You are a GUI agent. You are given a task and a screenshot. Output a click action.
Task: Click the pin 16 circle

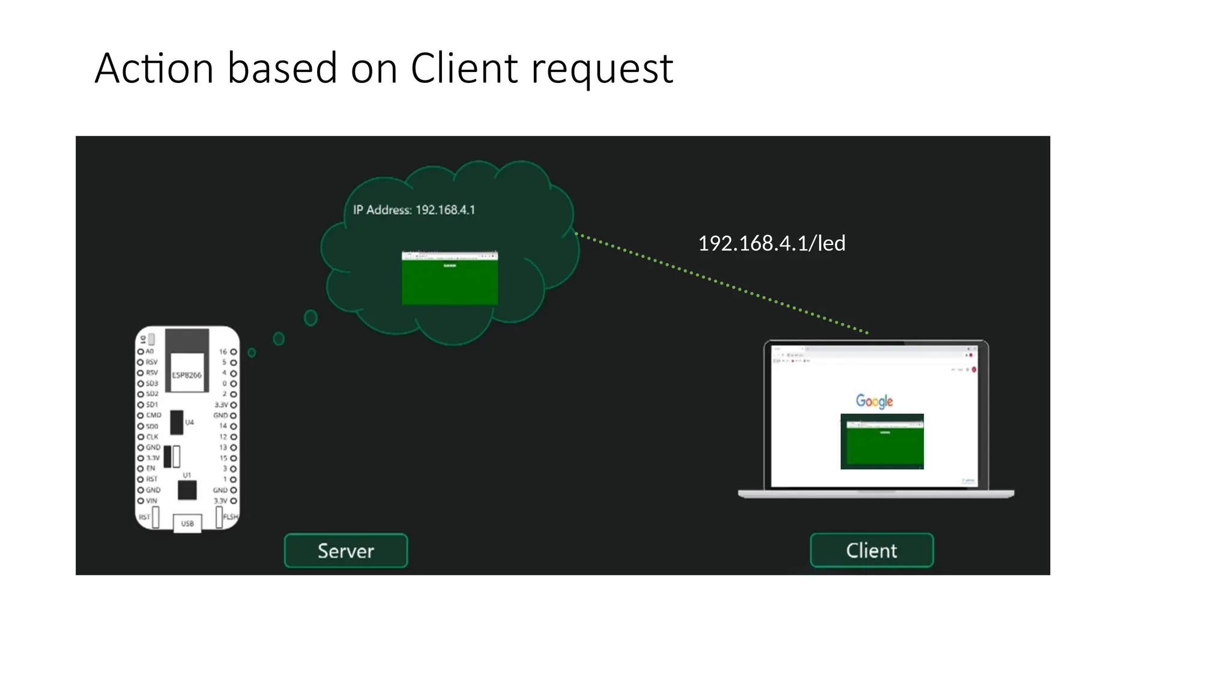click(234, 352)
